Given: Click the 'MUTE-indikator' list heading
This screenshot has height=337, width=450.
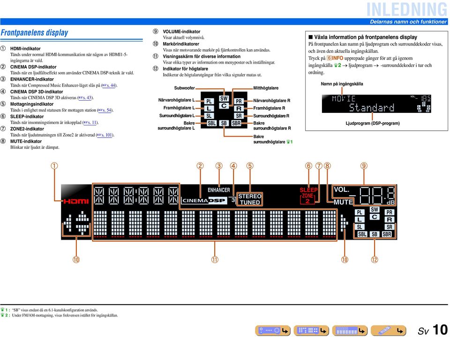Looking at the screenshot, I should click(26, 141).
